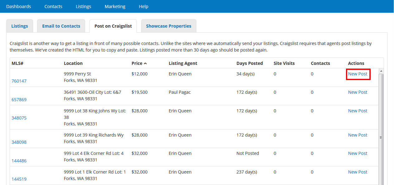Open MLS listing 144486

click(19, 161)
